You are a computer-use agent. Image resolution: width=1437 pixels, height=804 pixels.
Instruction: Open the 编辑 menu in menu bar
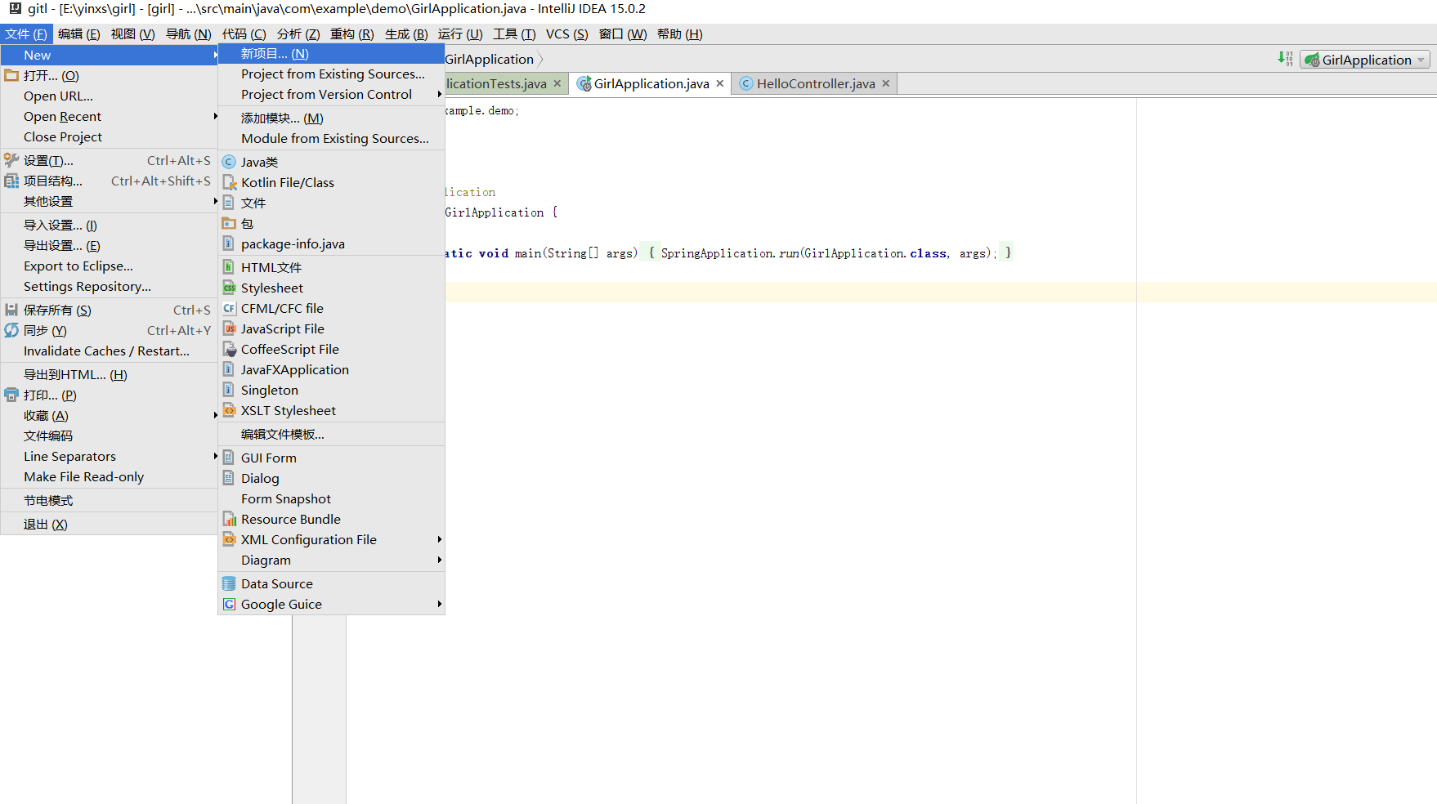(78, 33)
